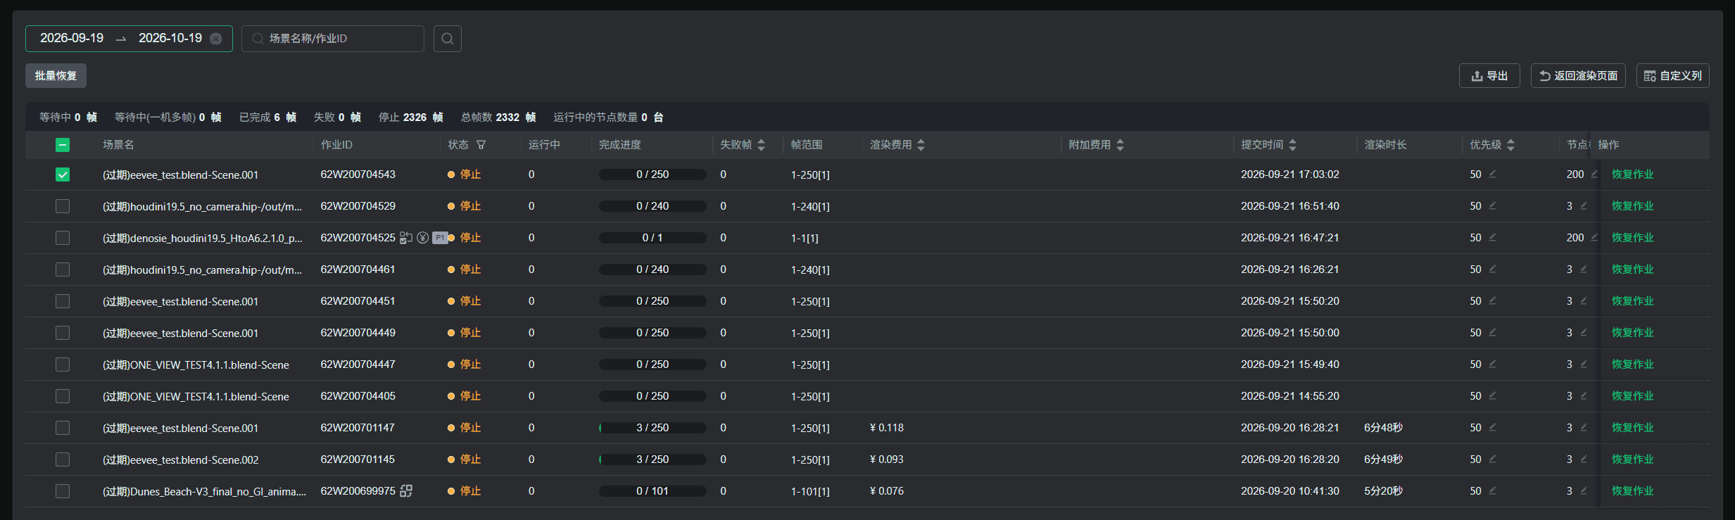Focus the 场景名称/作业ID search field
The image size is (1735, 520).
(333, 39)
